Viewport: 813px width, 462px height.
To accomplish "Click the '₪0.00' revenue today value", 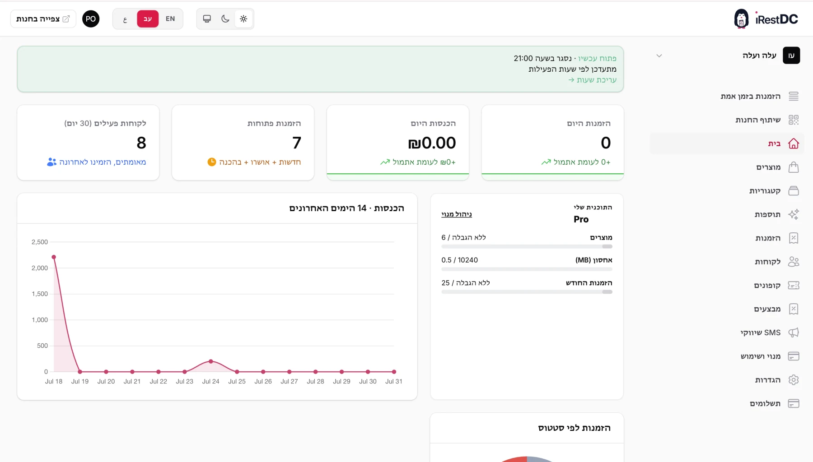I will pos(432,143).
